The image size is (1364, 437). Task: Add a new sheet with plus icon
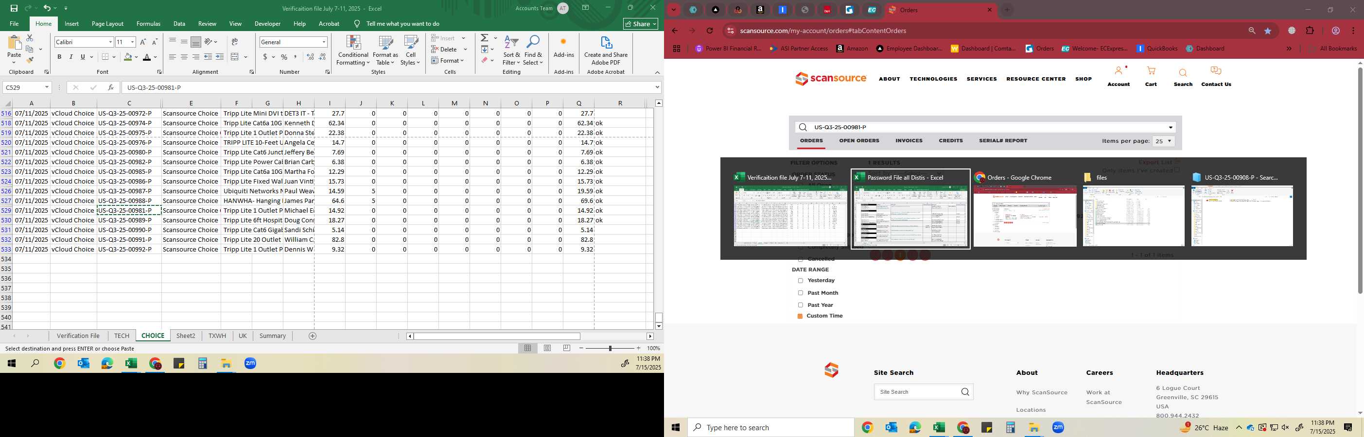313,336
